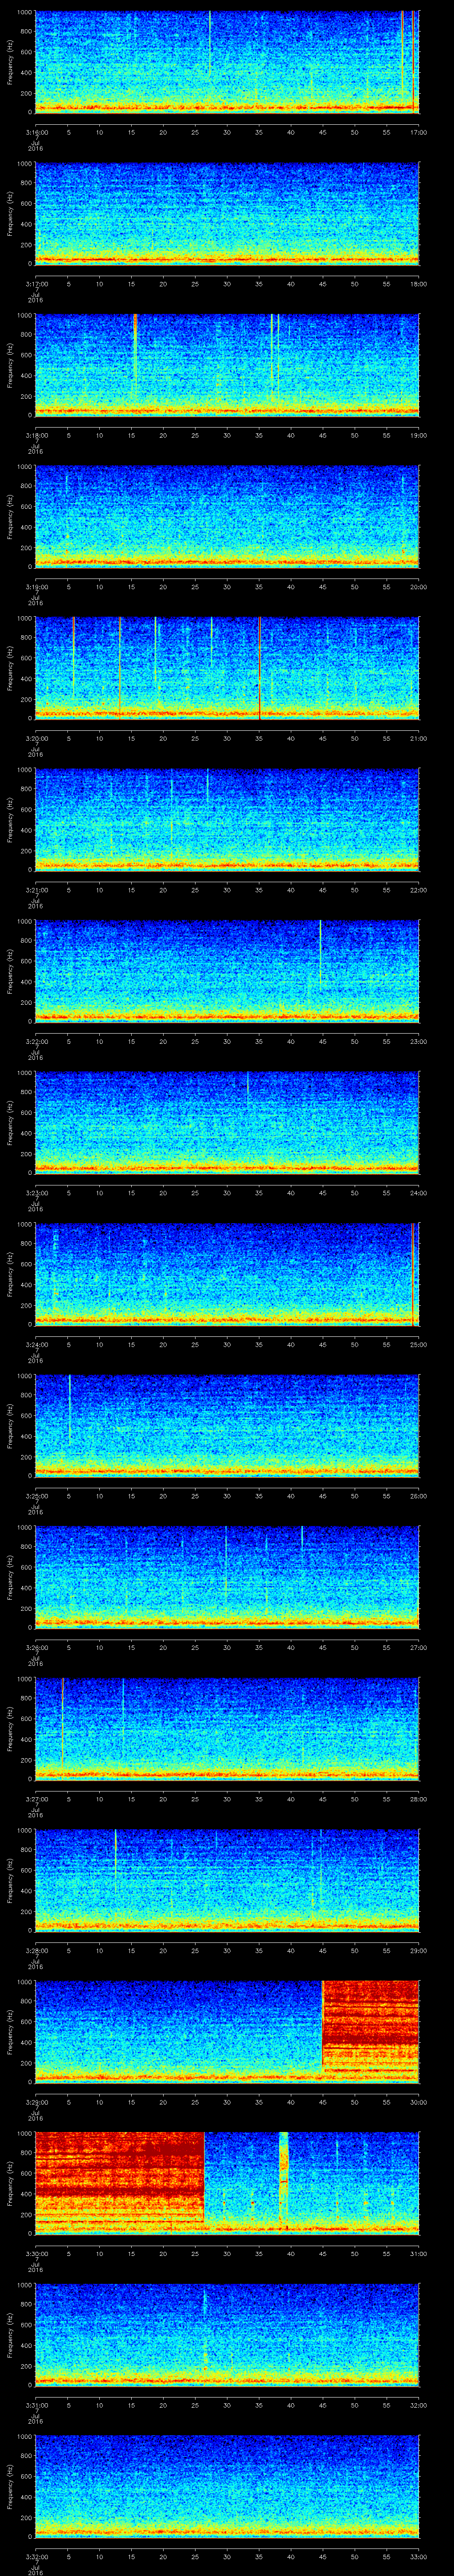Click the 3:17:00 start time label
454x2576 pixels.
pos(37,284)
